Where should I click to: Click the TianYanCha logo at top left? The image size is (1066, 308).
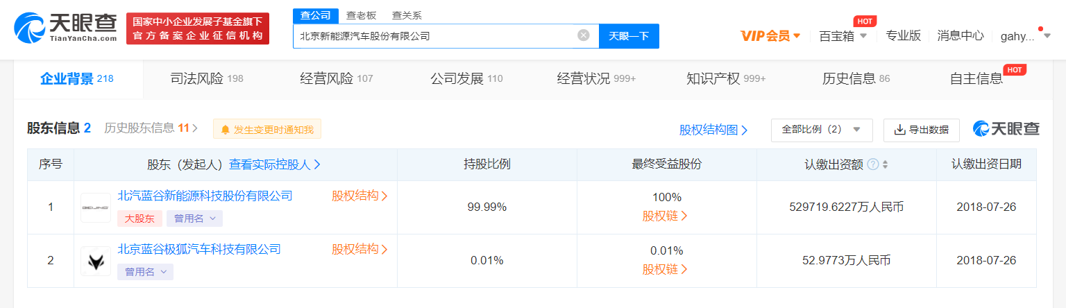[x=66, y=28]
